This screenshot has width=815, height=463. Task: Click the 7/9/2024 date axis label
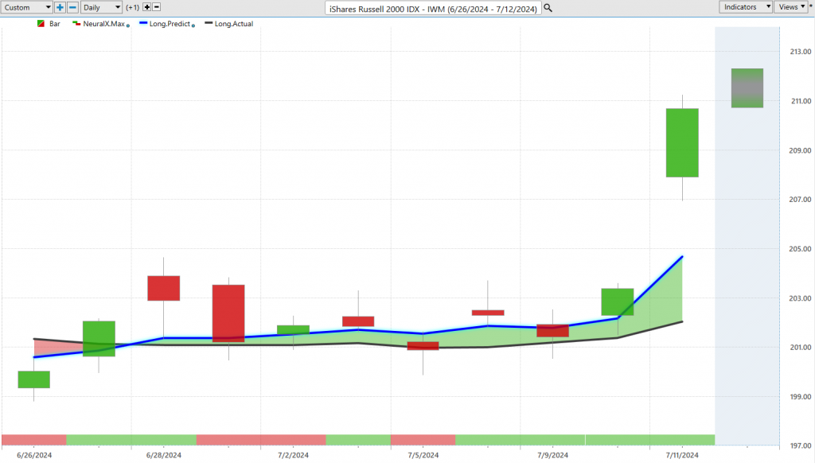click(552, 455)
